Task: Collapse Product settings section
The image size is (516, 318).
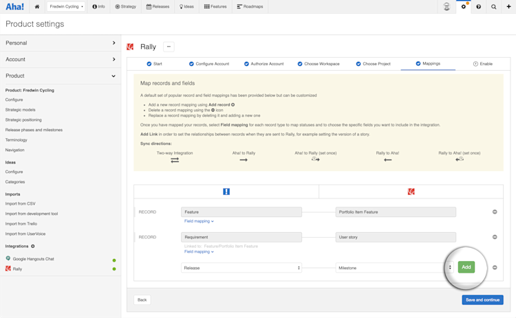Action: (x=61, y=76)
